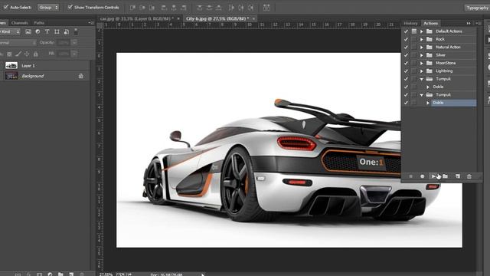
Task: Click the Background layer thumbnail
Action: point(11,76)
